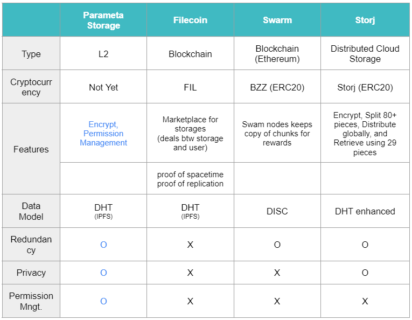Click the blue Encrypt, Permission Management text
The width and height of the screenshot is (412, 320).
coord(103,134)
